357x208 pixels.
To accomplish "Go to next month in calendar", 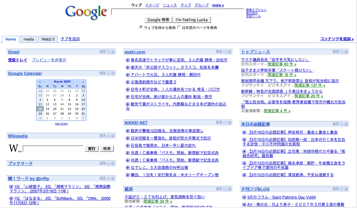I will click(x=83, y=82).
